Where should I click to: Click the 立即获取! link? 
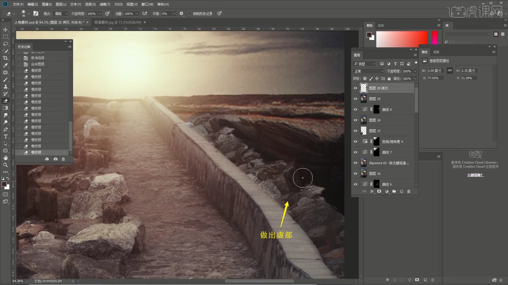[x=475, y=175]
